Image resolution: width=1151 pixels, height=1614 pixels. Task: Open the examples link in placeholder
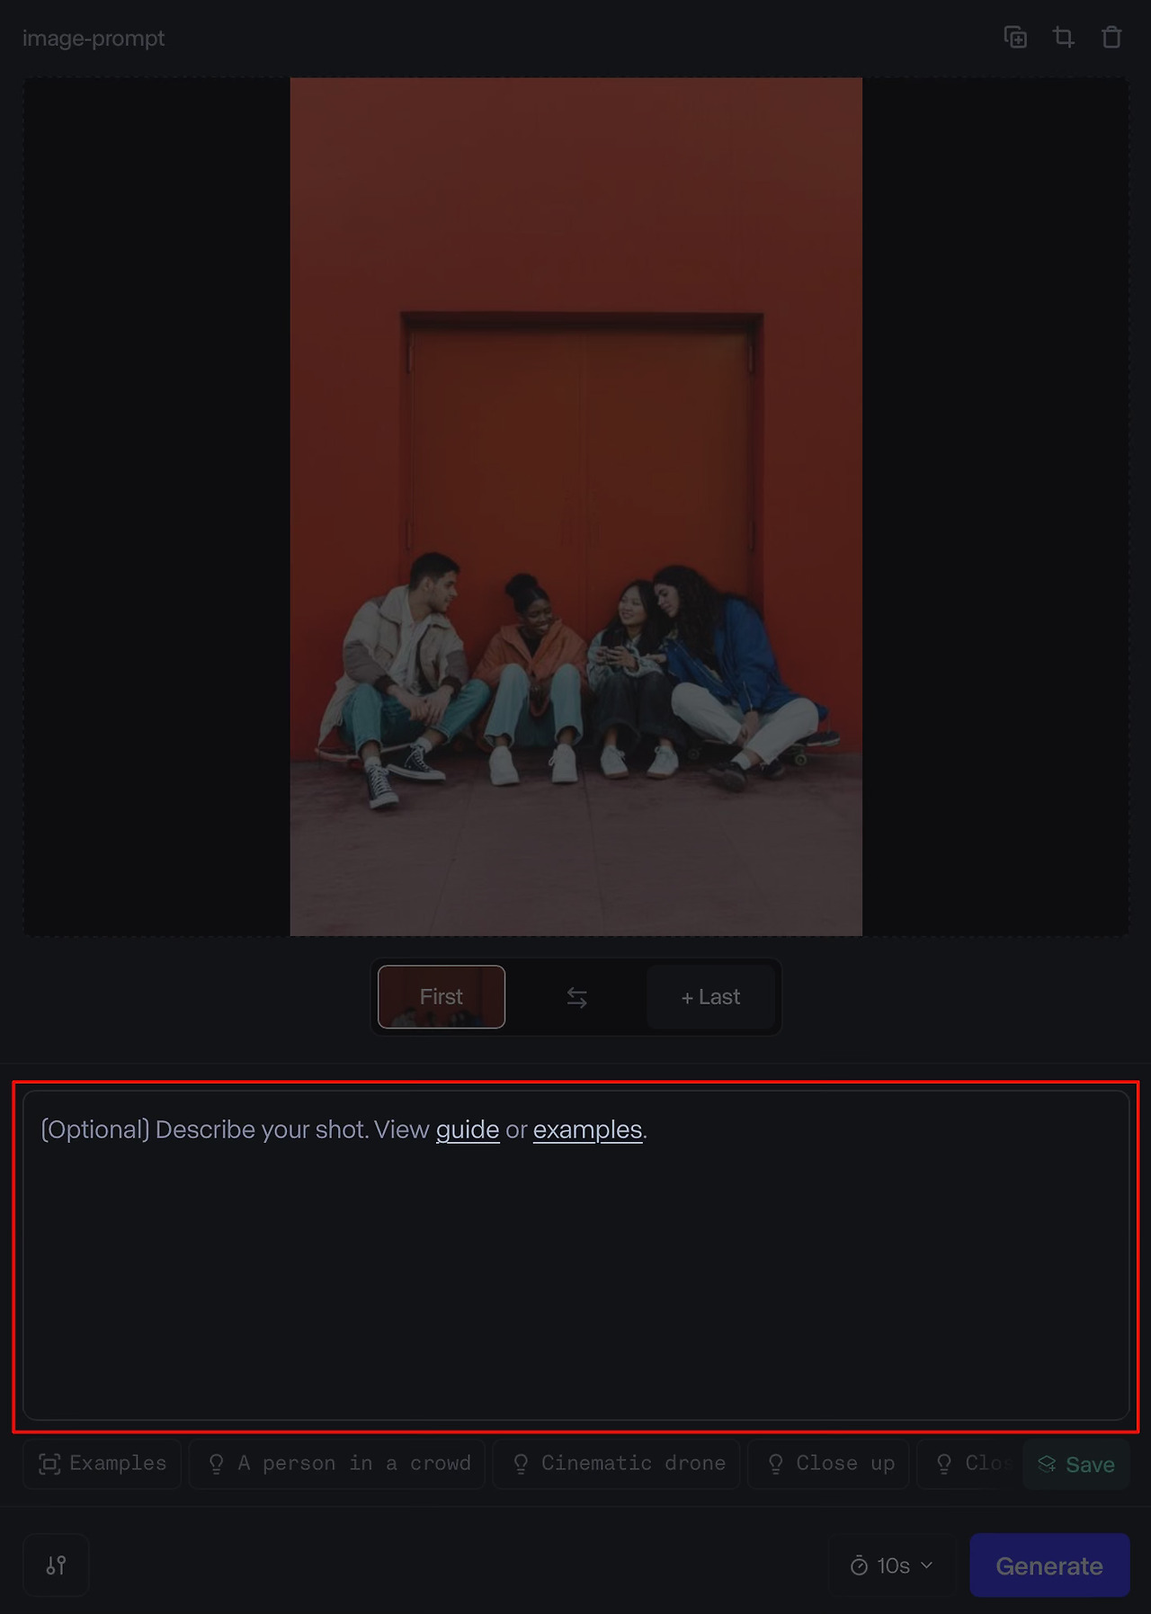[x=588, y=1129]
